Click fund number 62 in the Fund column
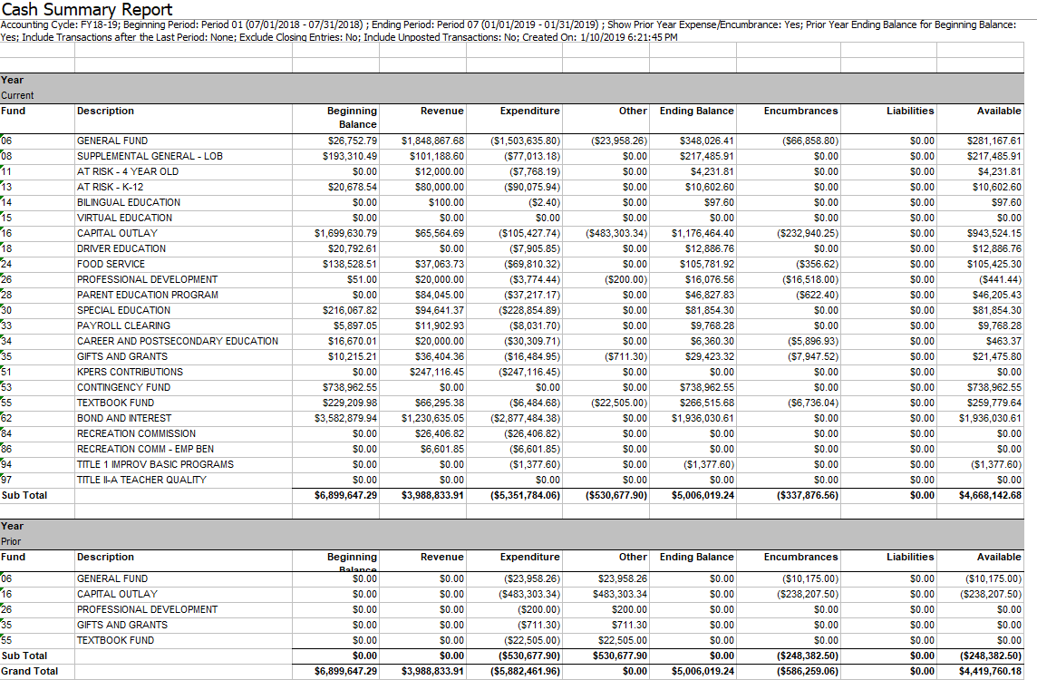 (x=6, y=419)
